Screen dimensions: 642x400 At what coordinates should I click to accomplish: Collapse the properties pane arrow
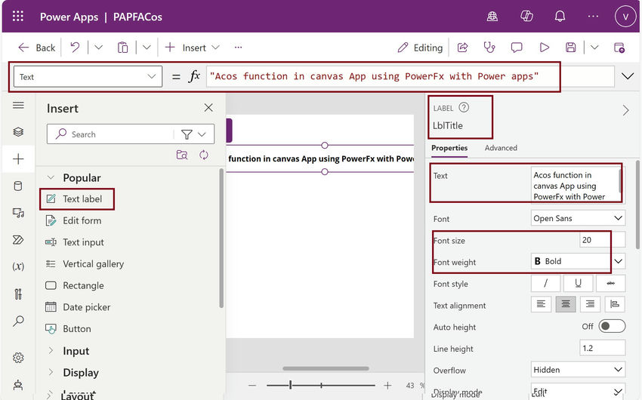coord(625,110)
